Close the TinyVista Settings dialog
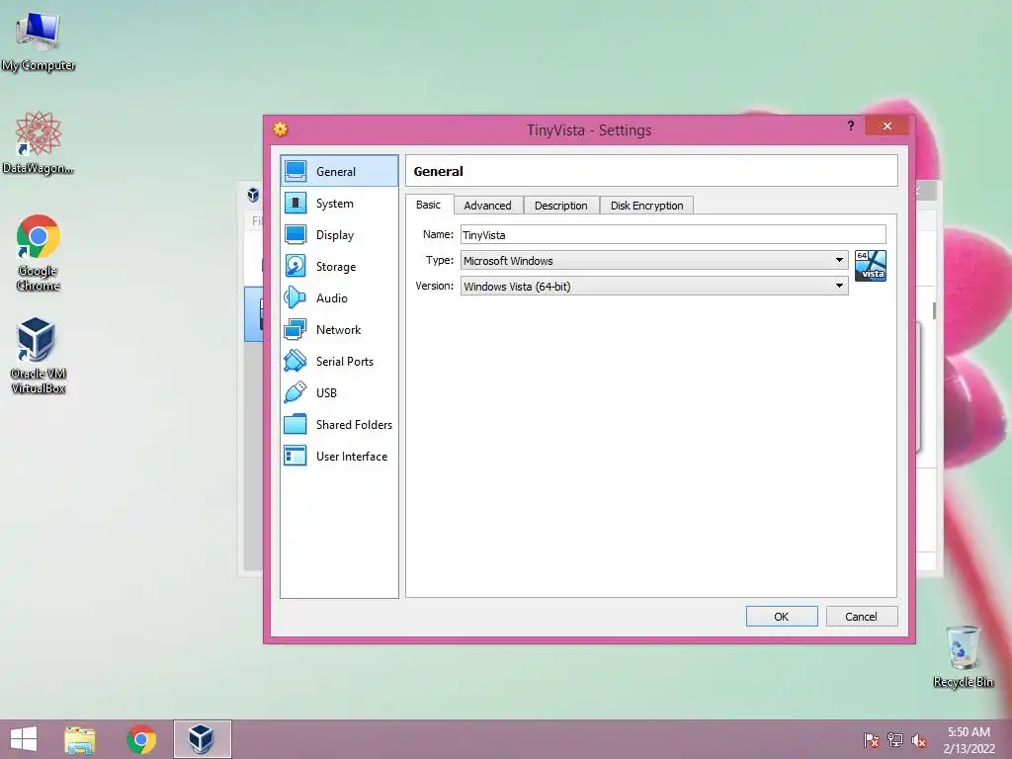The image size is (1012, 759). tap(886, 126)
